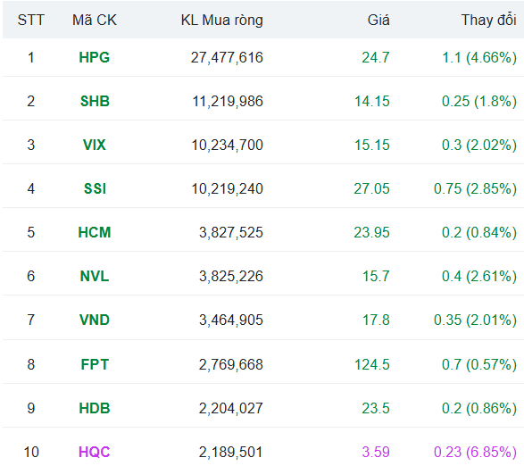Image resolution: width=524 pixels, height=466 pixels.
Task: Click the change value 0.35 (2.01%)
Action: (x=475, y=320)
